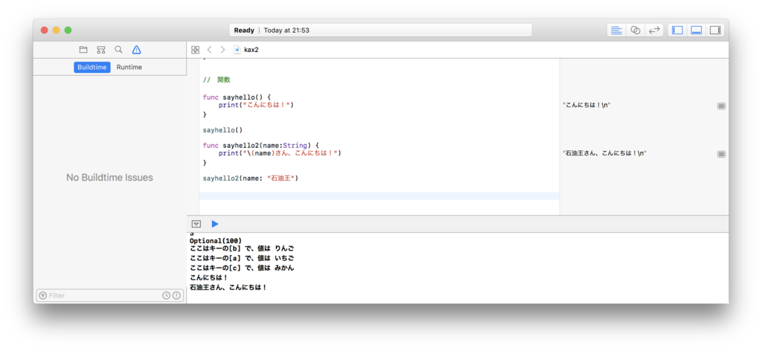This screenshot has width=762, height=351.
Task: Open the symbol navigator icon
Action: coord(100,50)
